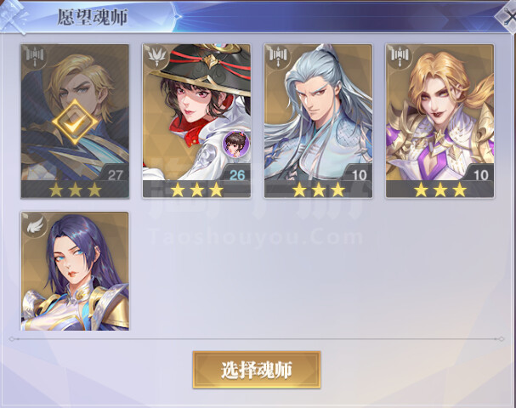Select the black-hat girl hero card
The width and height of the screenshot is (516, 408).
tap(196, 122)
